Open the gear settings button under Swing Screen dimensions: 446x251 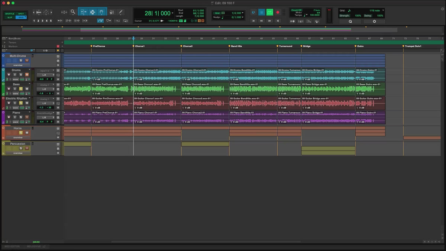pyautogui.click(x=374, y=22)
